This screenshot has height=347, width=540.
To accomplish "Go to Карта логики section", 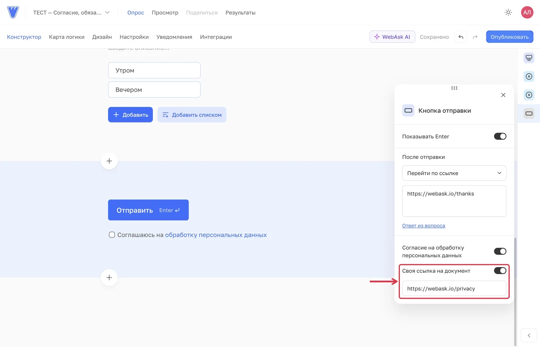I will (x=67, y=37).
